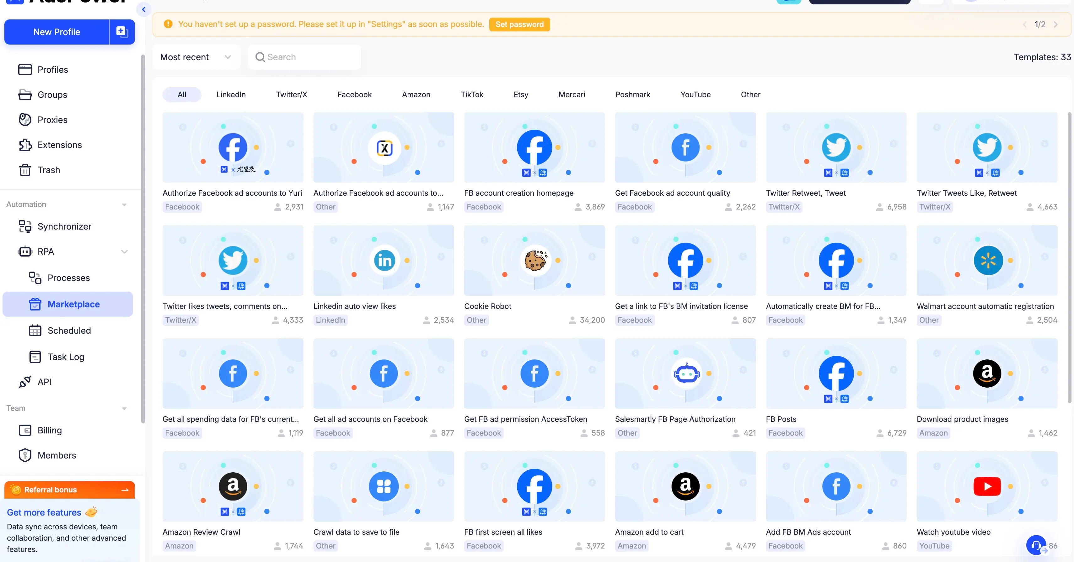This screenshot has width=1074, height=562.
Task: Open Watch youtube video template thumbnail
Action: point(987,486)
